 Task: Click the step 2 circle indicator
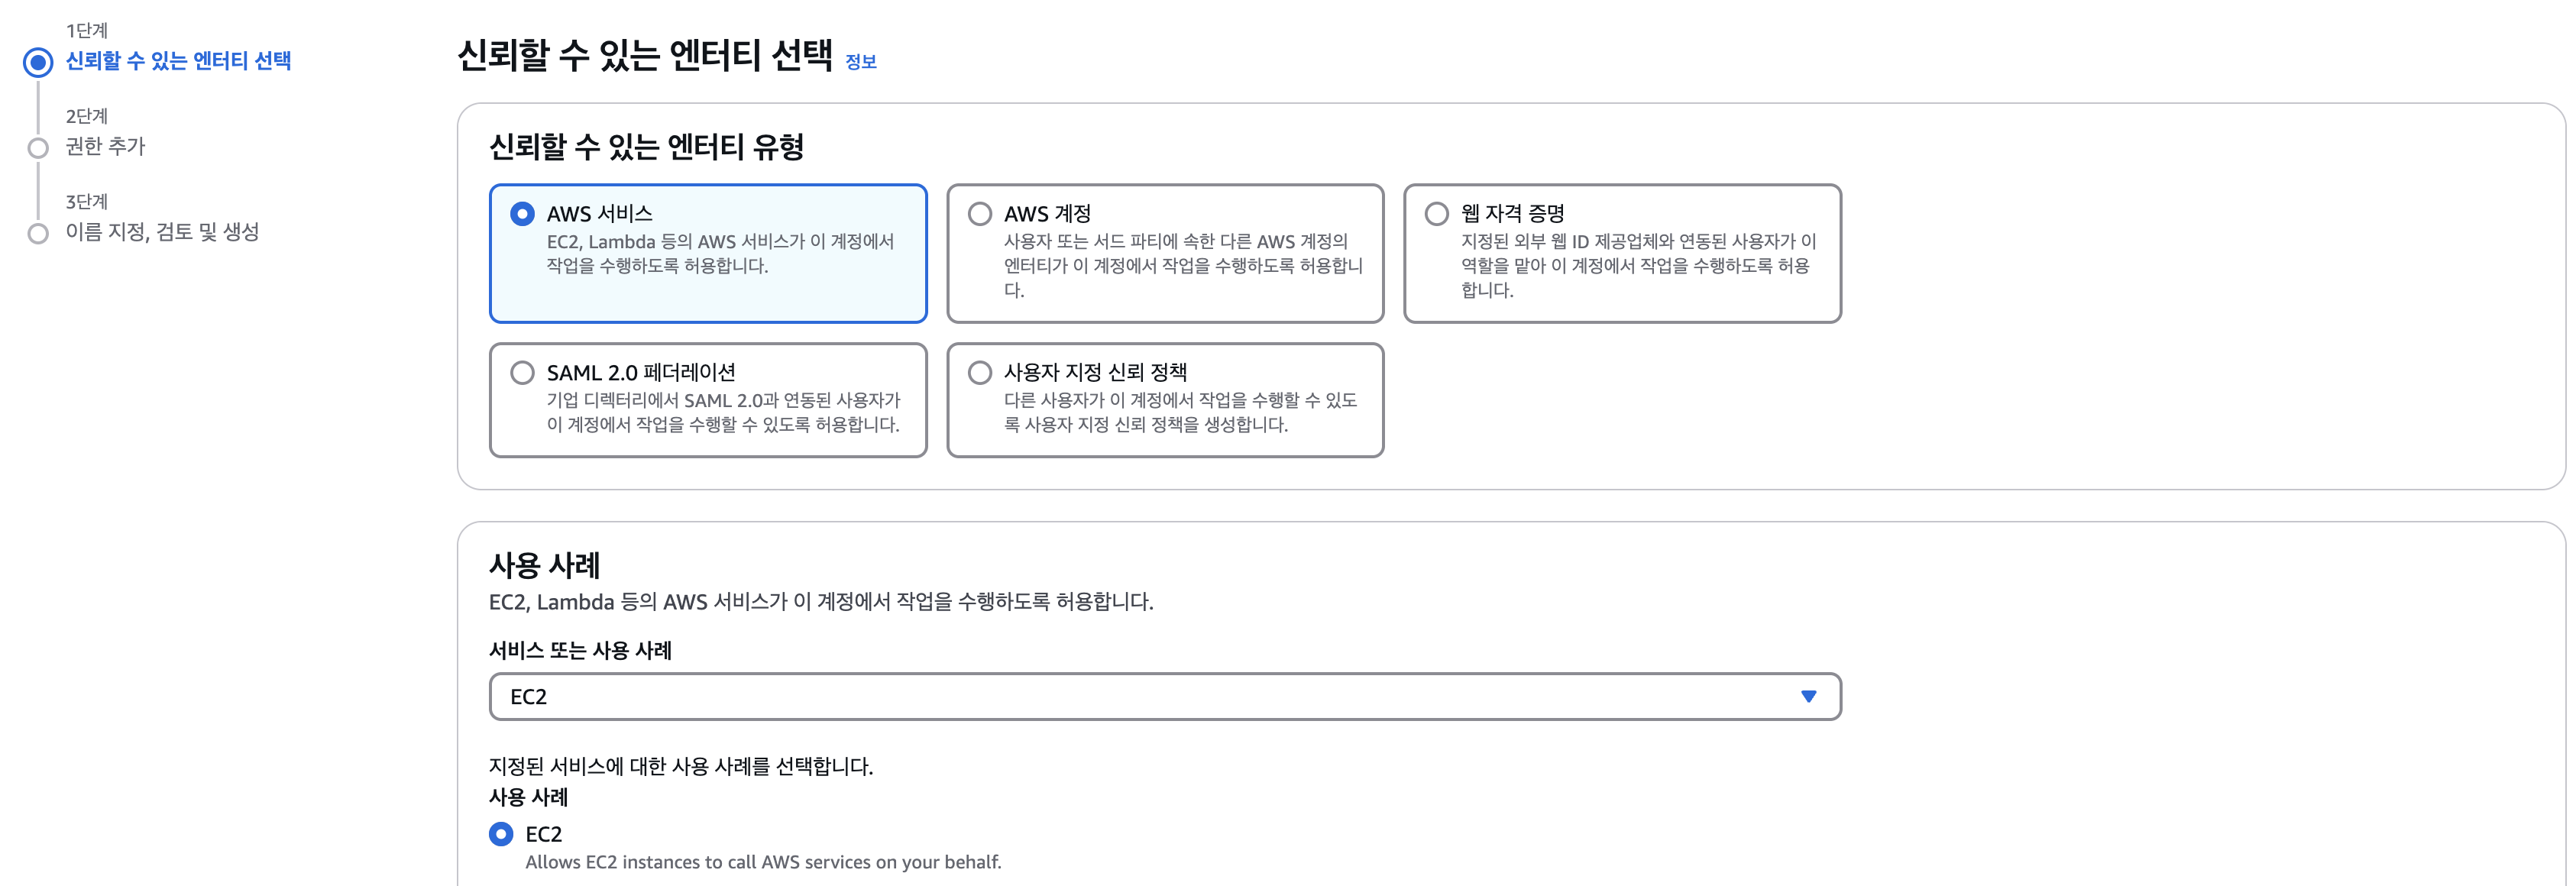click(x=38, y=148)
